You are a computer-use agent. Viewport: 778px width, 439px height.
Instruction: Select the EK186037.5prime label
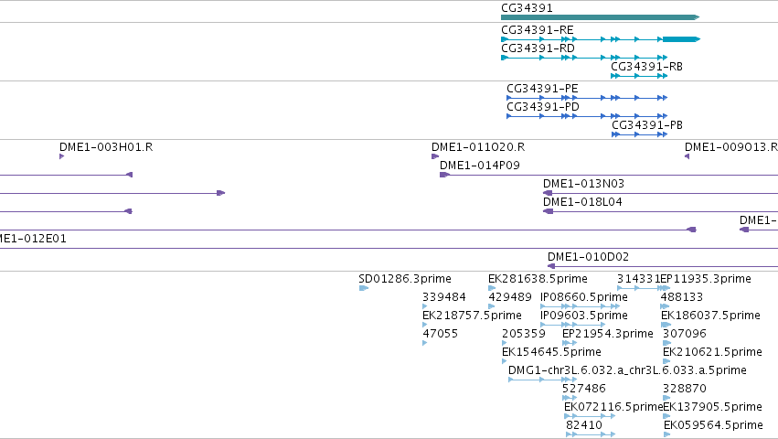[710, 316]
